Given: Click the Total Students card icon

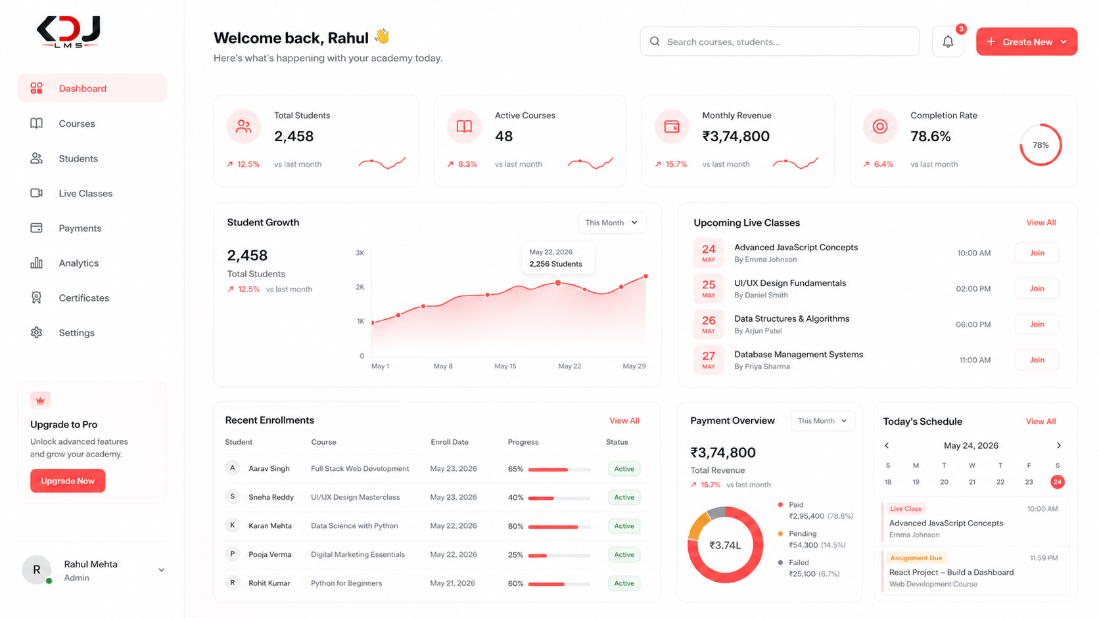Looking at the screenshot, I should pyautogui.click(x=244, y=126).
